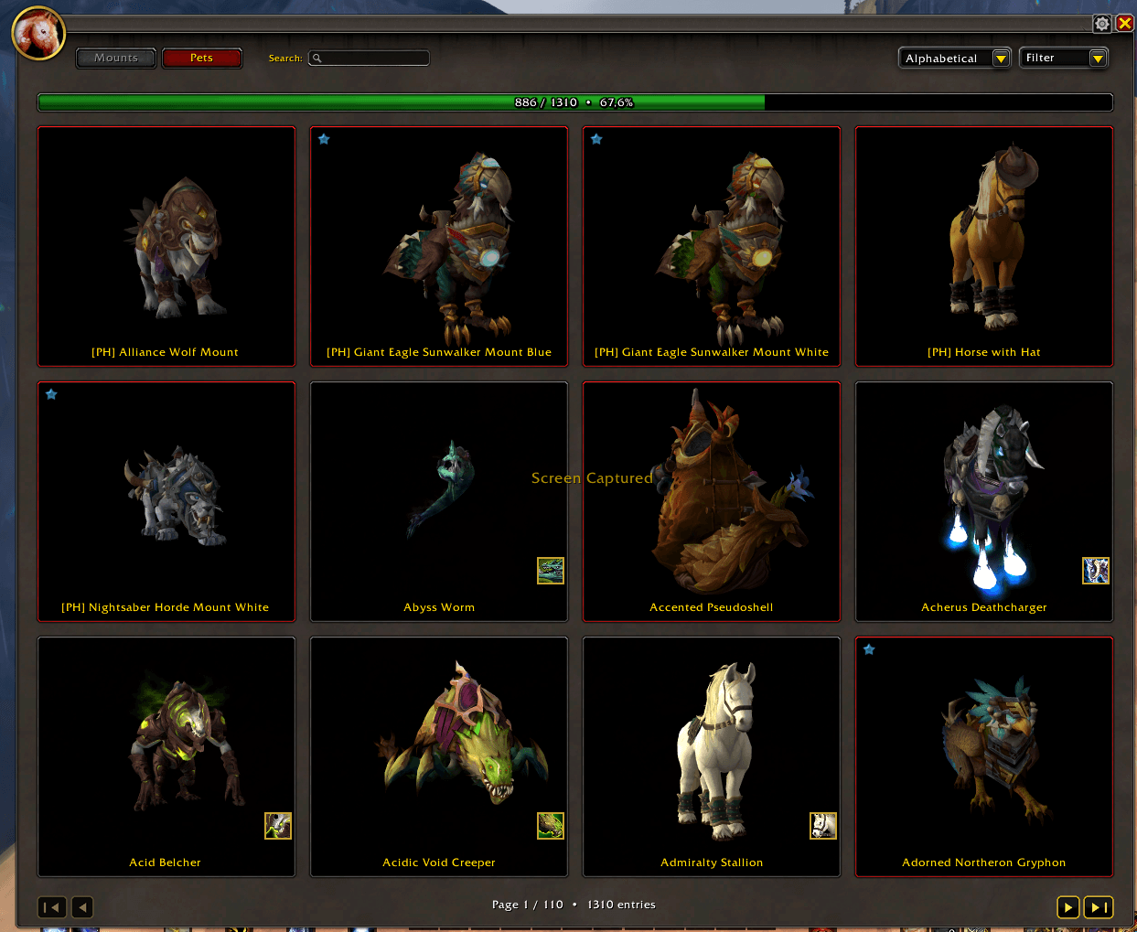Click Admiralty Stallion ability icon
The height and width of the screenshot is (932, 1137).
click(823, 826)
